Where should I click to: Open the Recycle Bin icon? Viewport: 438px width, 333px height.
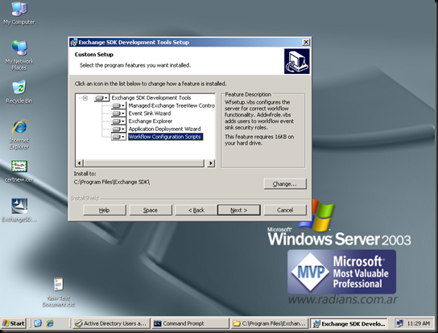point(19,92)
